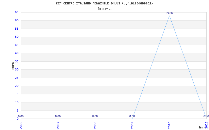Click the 0.00 data label above 2008
This screenshot has height=130, width=209.
pyautogui.click(x=95, y=116)
